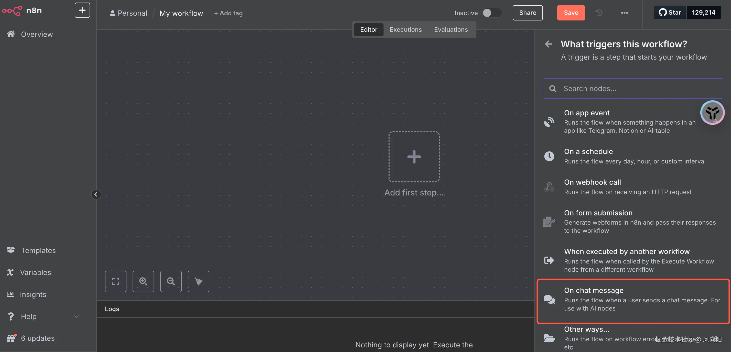Zoom out on the canvas
731x352 pixels.
pyautogui.click(x=171, y=281)
